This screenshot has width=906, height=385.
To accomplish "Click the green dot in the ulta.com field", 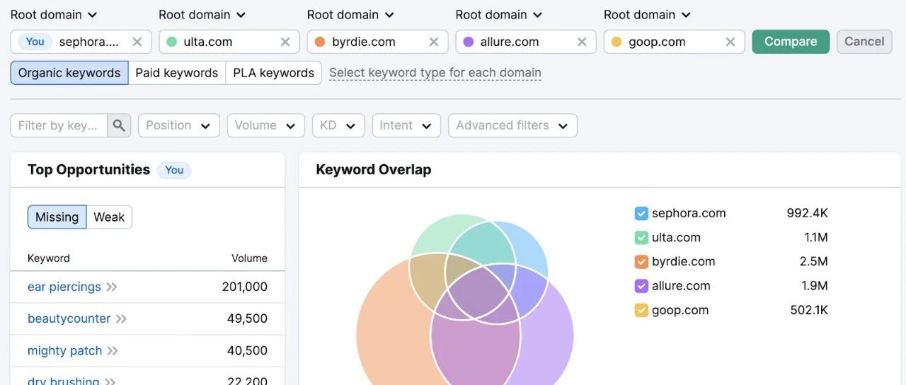I will (x=171, y=42).
